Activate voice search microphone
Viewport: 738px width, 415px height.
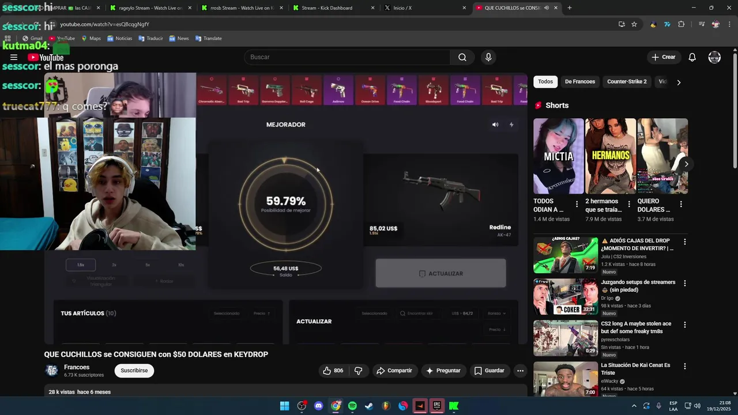[x=488, y=57]
